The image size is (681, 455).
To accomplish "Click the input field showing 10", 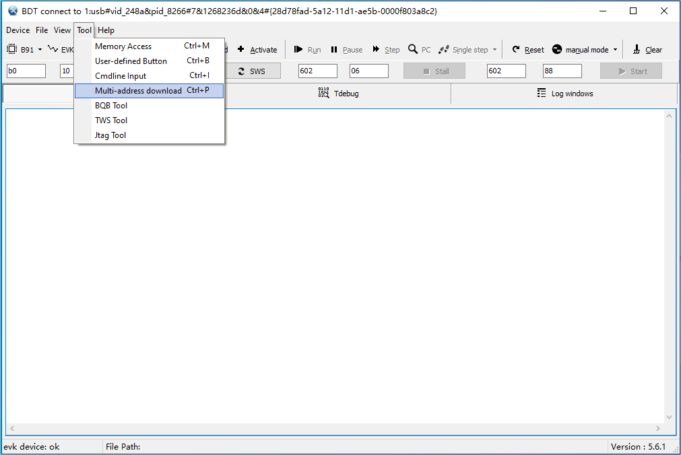I will (67, 71).
